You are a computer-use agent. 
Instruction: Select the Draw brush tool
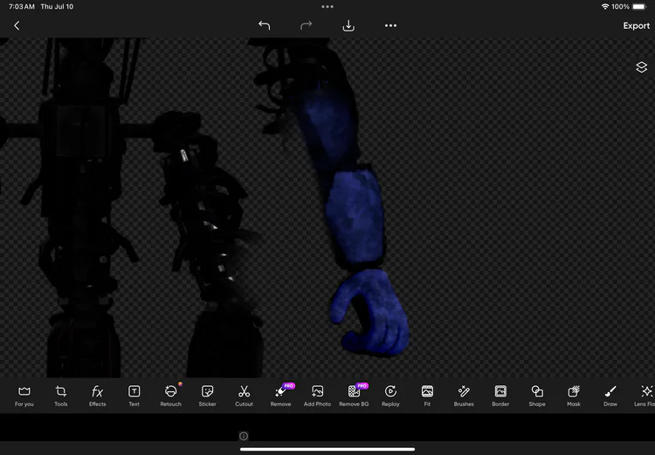click(x=610, y=396)
